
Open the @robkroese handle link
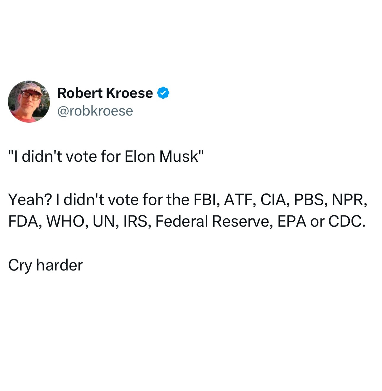[x=95, y=111]
